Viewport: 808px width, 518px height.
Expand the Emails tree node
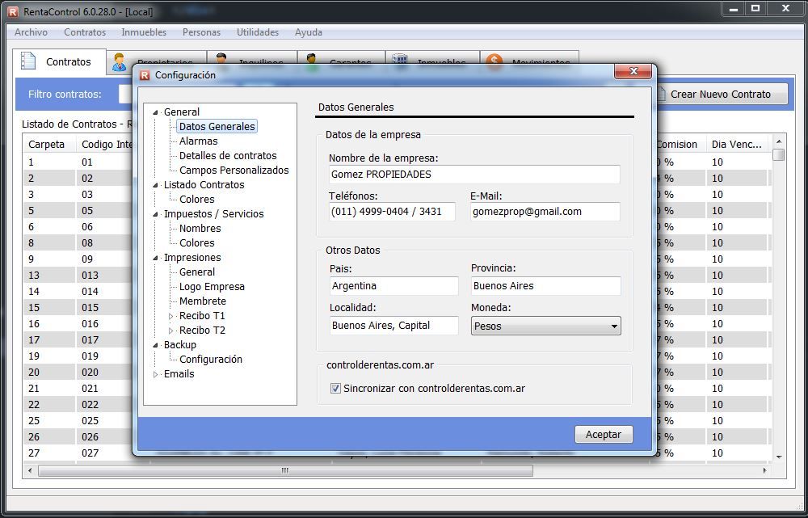click(156, 374)
